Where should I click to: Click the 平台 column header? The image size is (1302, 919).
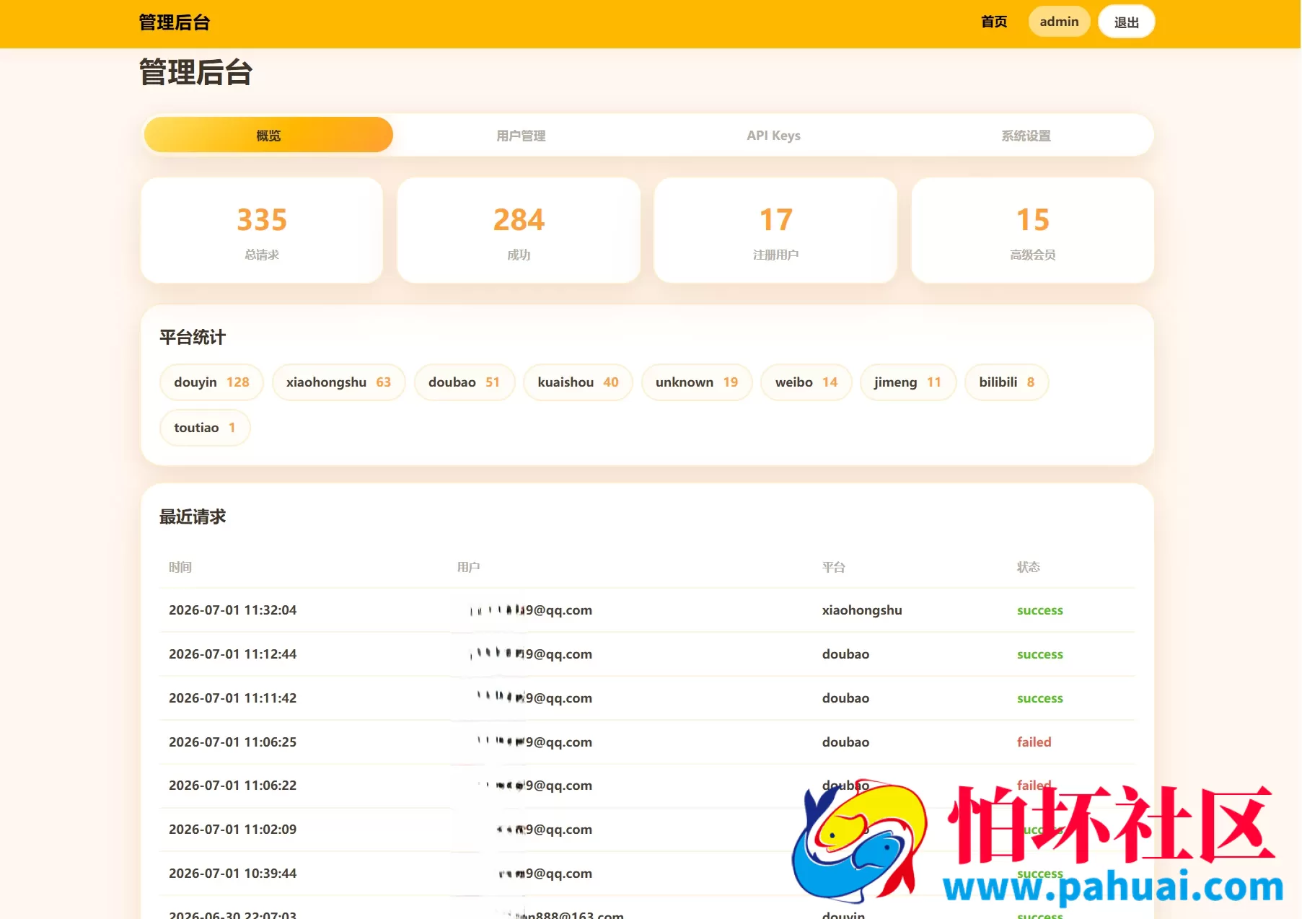click(834, 567)
